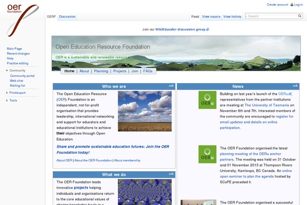This screenshot has height=205, width=307.
Task: Click the OER Foundation logo
Action: click(23, 20)
